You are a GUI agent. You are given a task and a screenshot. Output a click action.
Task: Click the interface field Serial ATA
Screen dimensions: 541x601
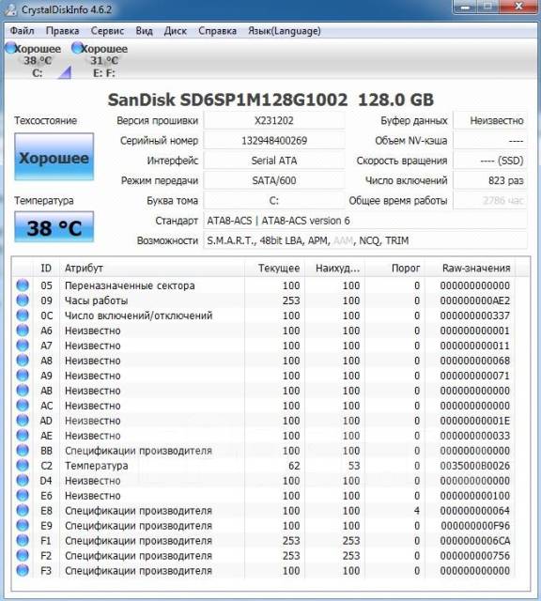pos(273,161)
